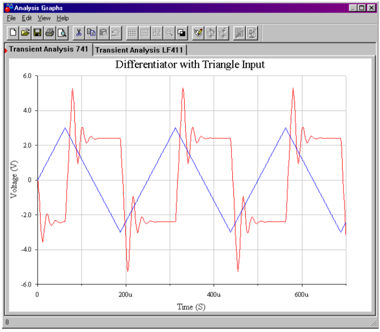Click the Cut scissors icon
This screenshot has width=380, height=332.
pos(78,33)
